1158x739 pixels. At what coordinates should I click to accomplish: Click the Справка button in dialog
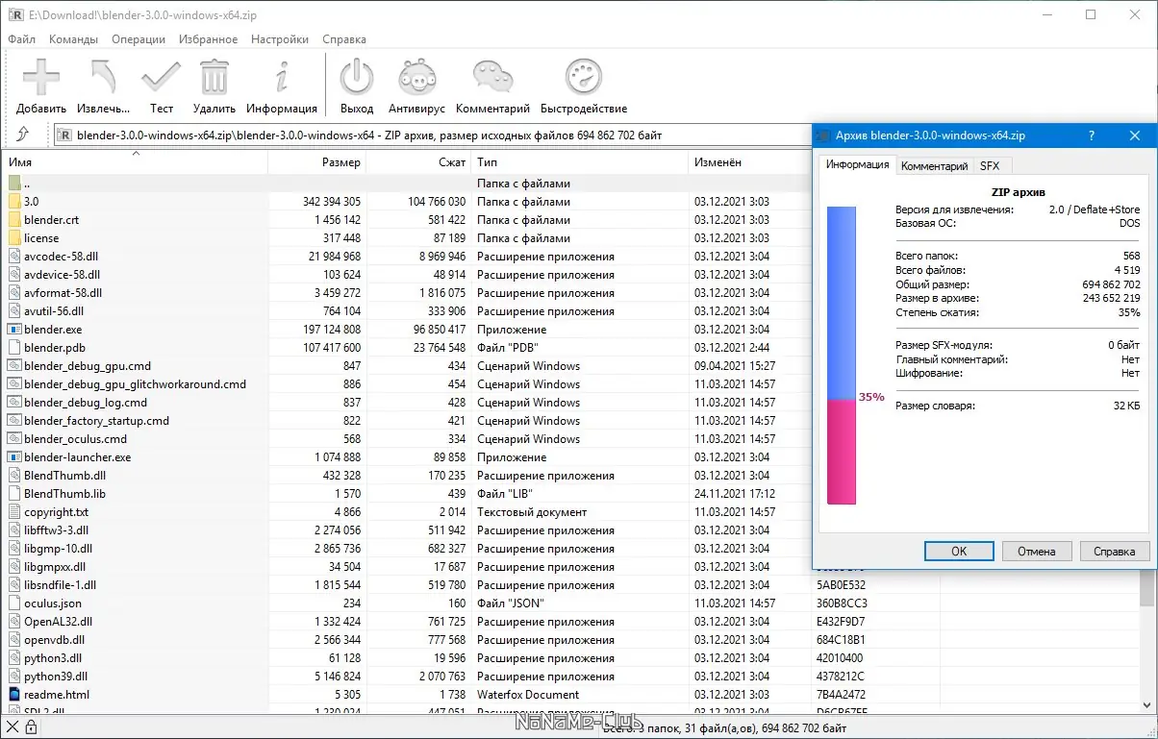[x=1115, y=551]
